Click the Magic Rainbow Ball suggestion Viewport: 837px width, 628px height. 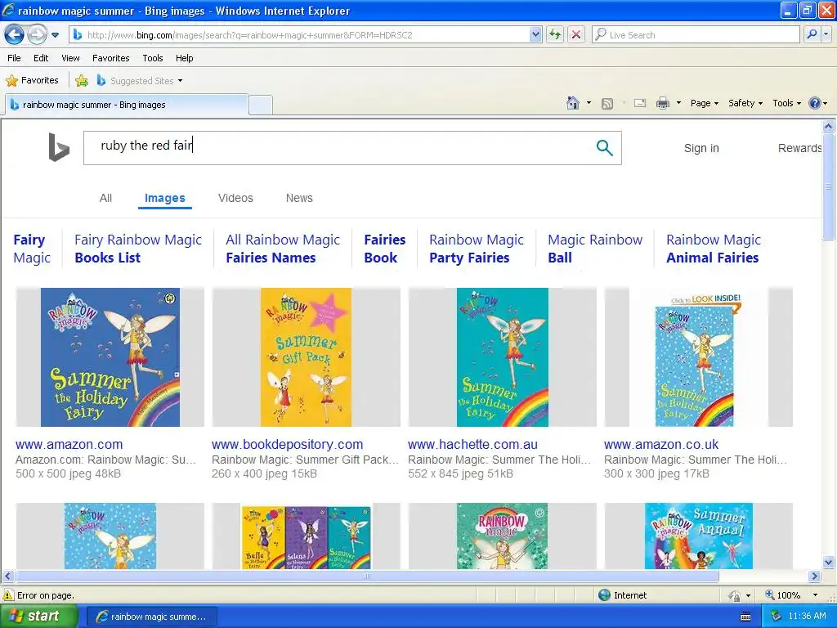point(595,249)
